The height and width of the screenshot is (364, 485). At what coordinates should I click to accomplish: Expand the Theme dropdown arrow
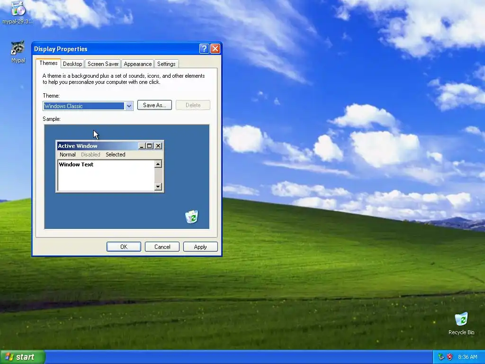[x=129, y=106]
